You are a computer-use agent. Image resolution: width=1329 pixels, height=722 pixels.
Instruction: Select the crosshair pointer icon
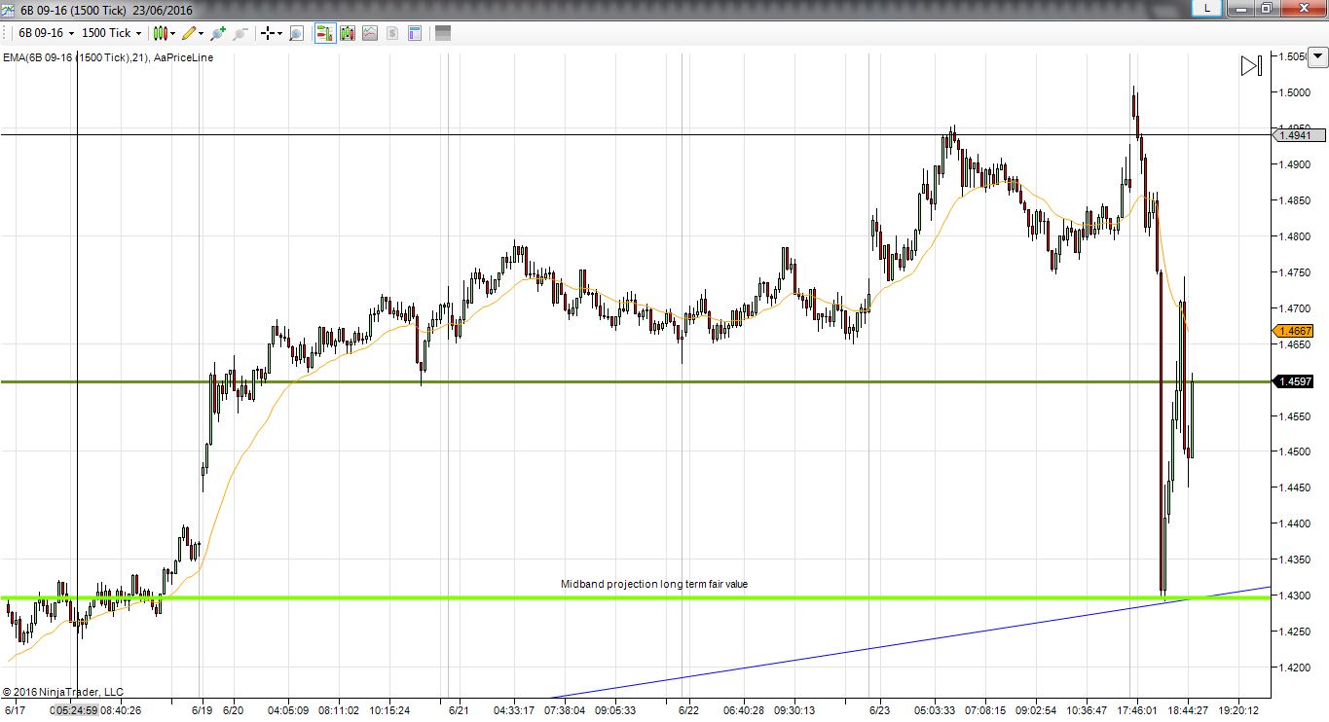click(x=268, y=33)
